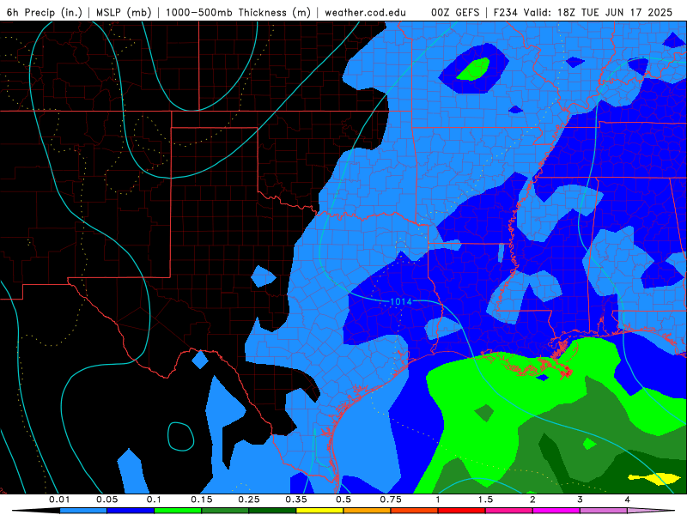
Task: Click the pink 1.5–2 legend swatch
Action: tap(509, 511)
